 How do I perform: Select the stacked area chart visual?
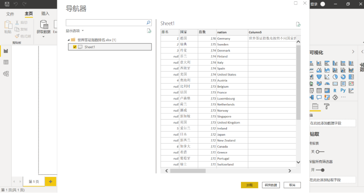[x=327, y=70]
